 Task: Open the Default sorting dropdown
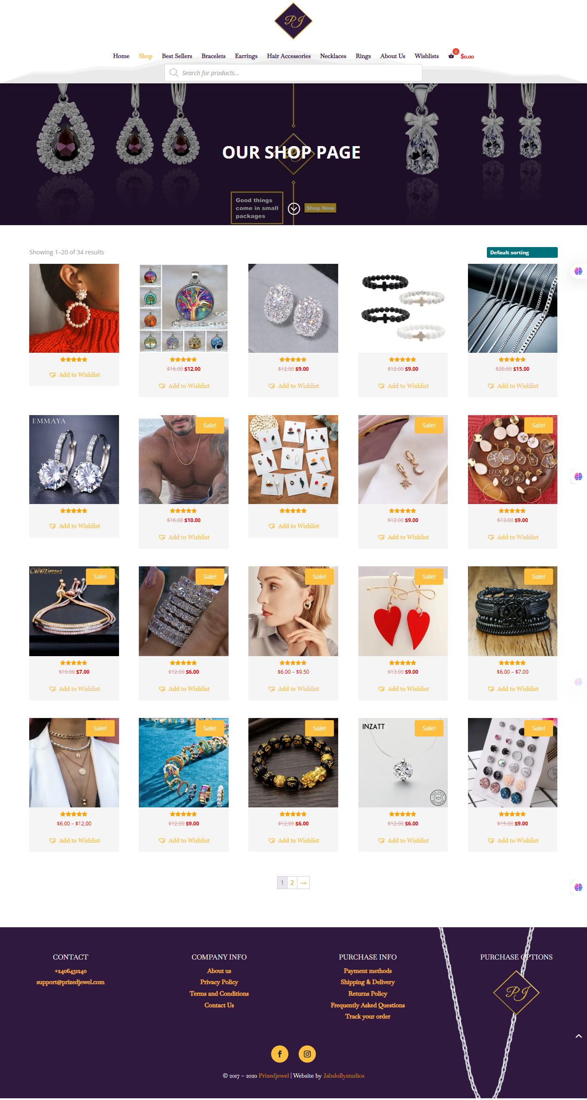coord(522,252)
